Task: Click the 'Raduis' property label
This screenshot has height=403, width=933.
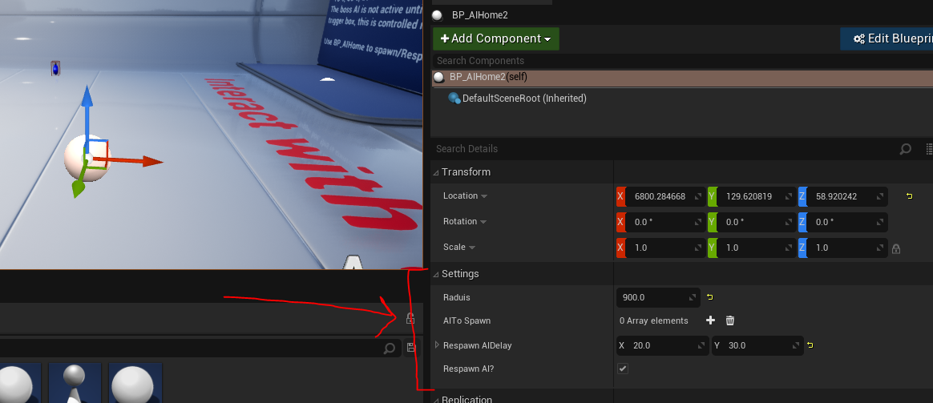Action: click(456, 297)
